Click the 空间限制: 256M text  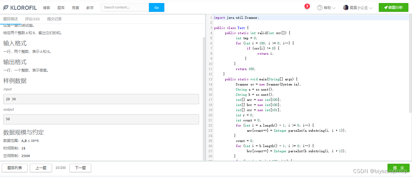[x=17, y=156]
